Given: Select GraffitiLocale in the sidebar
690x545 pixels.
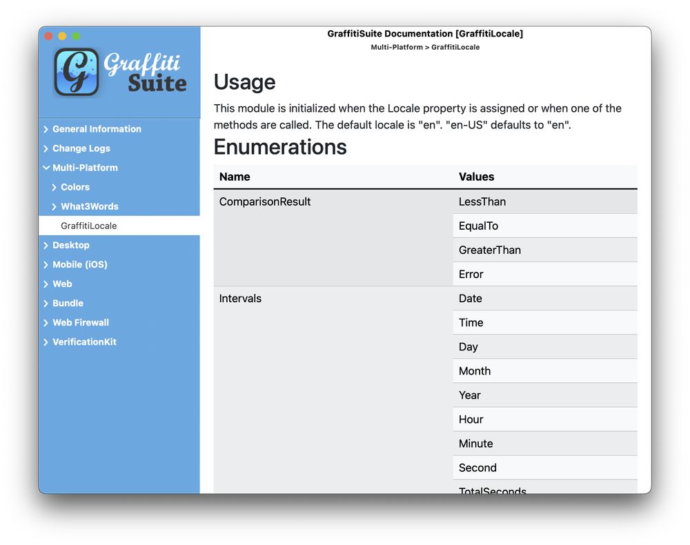Looking at the screenshot, I should (x=119, y=226).
